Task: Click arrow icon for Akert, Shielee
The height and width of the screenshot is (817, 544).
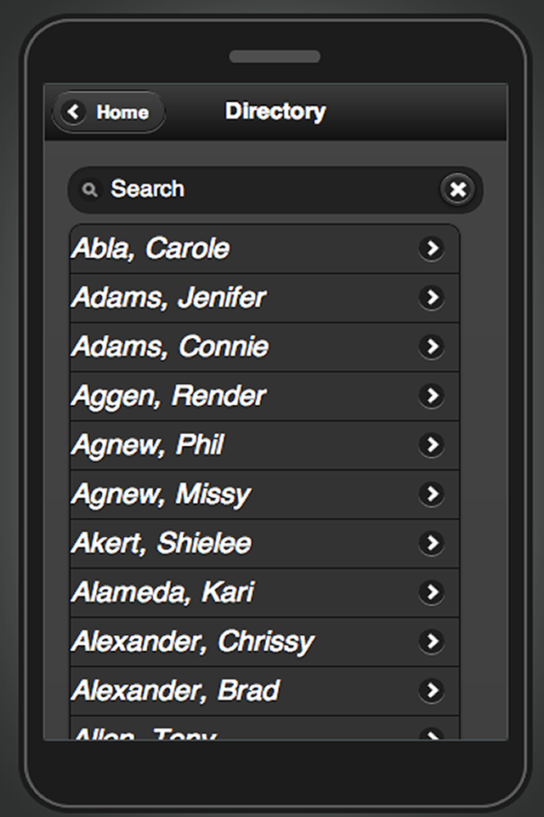Action: point(432,544)
